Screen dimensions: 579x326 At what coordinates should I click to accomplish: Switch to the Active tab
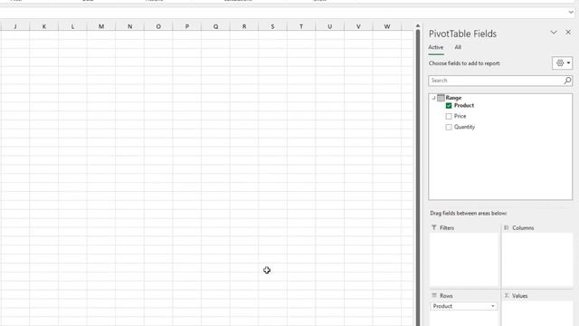coord(436,47)
